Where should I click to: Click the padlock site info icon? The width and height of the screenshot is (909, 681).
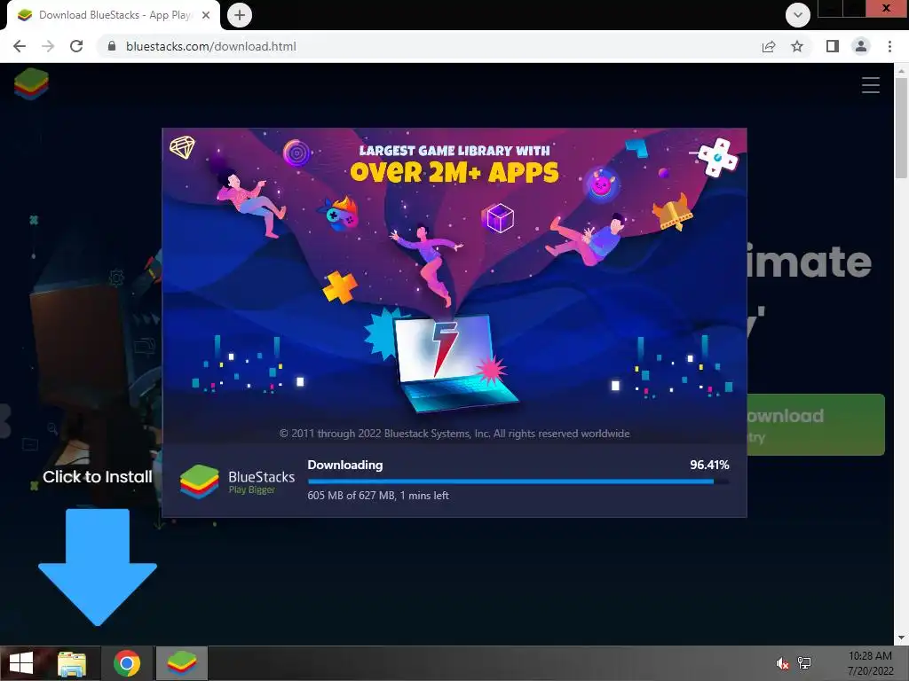pyautogui.click(x=113, y=46)
